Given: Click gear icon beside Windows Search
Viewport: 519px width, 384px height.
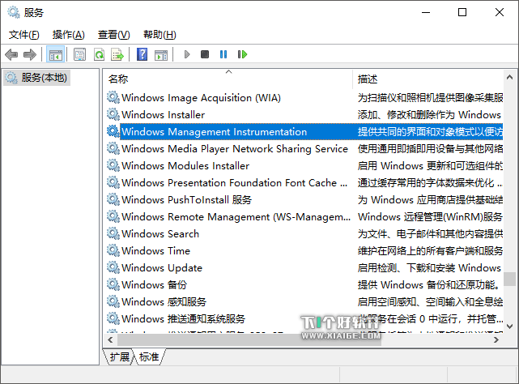Looking at the screenshot, I should [x=113, y=233].
